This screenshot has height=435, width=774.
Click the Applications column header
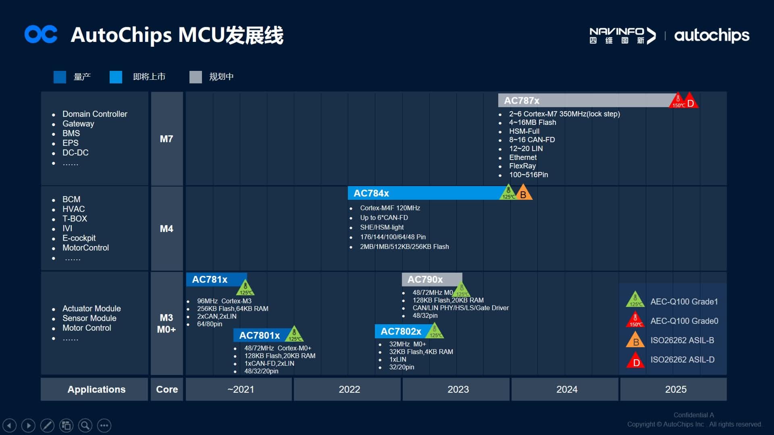click(x=96, y=389)
